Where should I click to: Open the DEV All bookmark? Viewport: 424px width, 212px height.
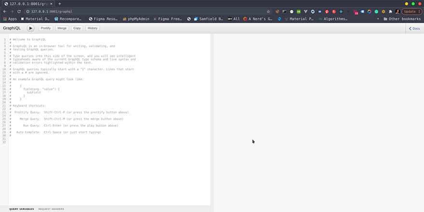(233, 19)
